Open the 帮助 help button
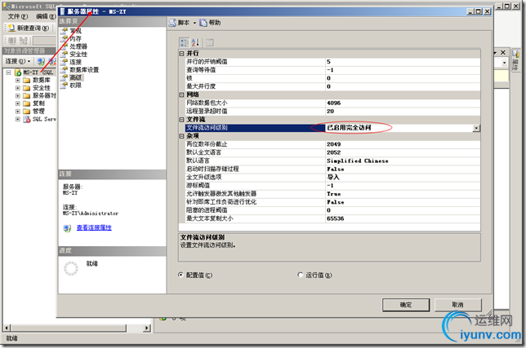Viewport: 526px width, 348px height. click(210, 23)
